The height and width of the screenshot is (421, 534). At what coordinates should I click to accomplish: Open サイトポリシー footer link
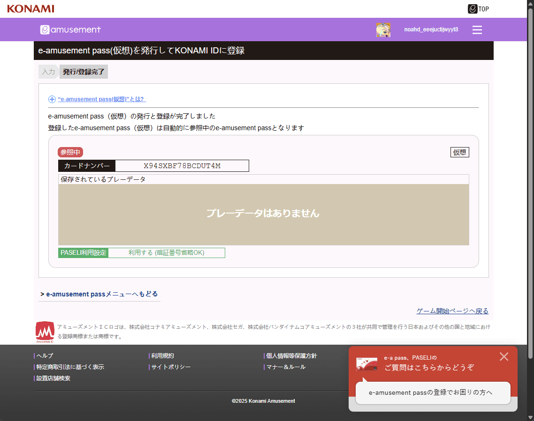pyautogui.click(x=171, y=367)
